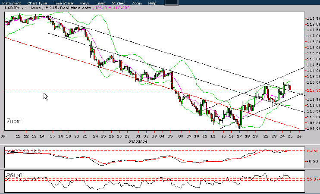The height and width of the screenshot is (194, 320).
Task: Open the View menu
Action: click(84, 3)
